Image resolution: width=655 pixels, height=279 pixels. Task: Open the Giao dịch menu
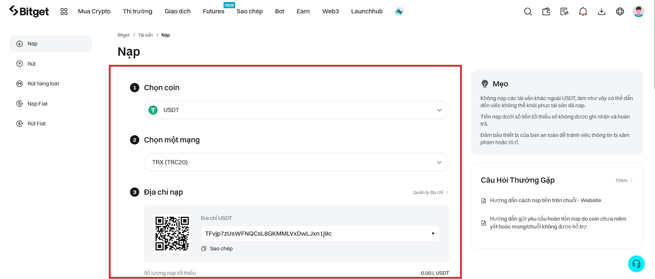pyautogui.click(x=177, y=11)
